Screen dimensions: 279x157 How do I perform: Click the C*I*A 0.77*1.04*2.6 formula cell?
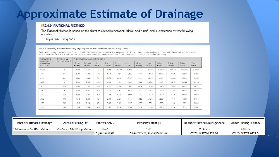[x=245, y=133]
